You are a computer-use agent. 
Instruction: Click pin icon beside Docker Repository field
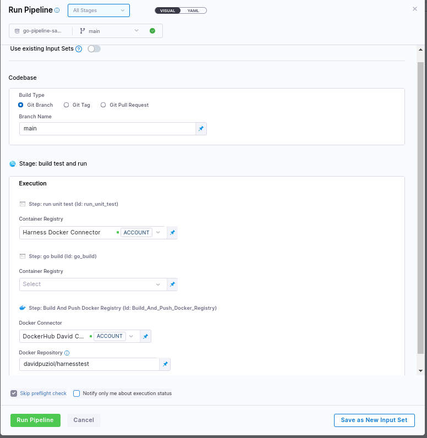coord(165,364)
